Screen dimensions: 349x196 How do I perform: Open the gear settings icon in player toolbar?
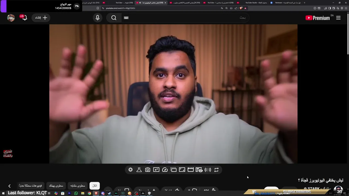coord(131,170)
